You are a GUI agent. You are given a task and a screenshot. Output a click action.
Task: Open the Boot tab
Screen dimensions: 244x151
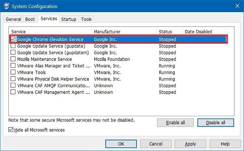click(30, 19)
